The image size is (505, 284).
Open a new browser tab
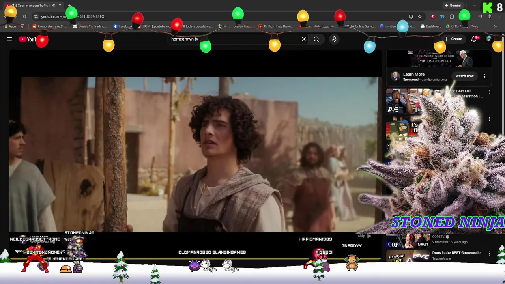tap(69, 6)
